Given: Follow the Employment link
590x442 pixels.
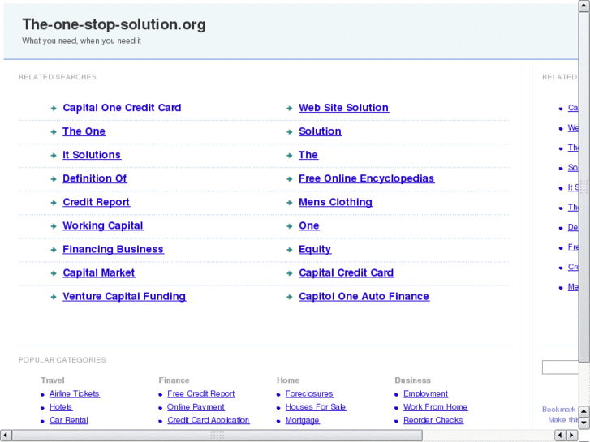Looking at the screenshot, I should tap(425, 394).
